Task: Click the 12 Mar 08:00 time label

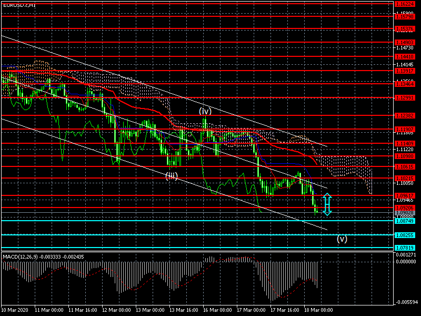Action: (x=116, y=310)
